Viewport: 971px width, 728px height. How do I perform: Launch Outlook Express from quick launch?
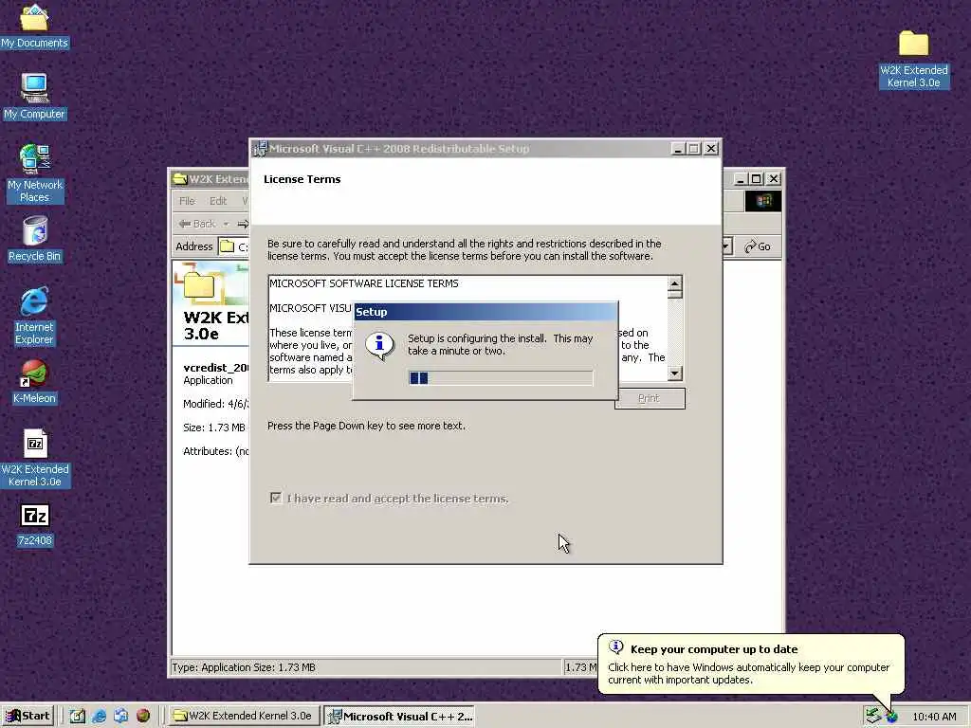coord(120,716)
